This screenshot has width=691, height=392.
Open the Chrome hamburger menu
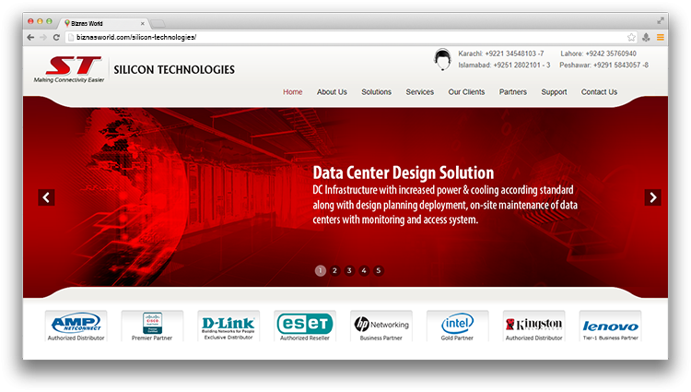tap(660, 37)
